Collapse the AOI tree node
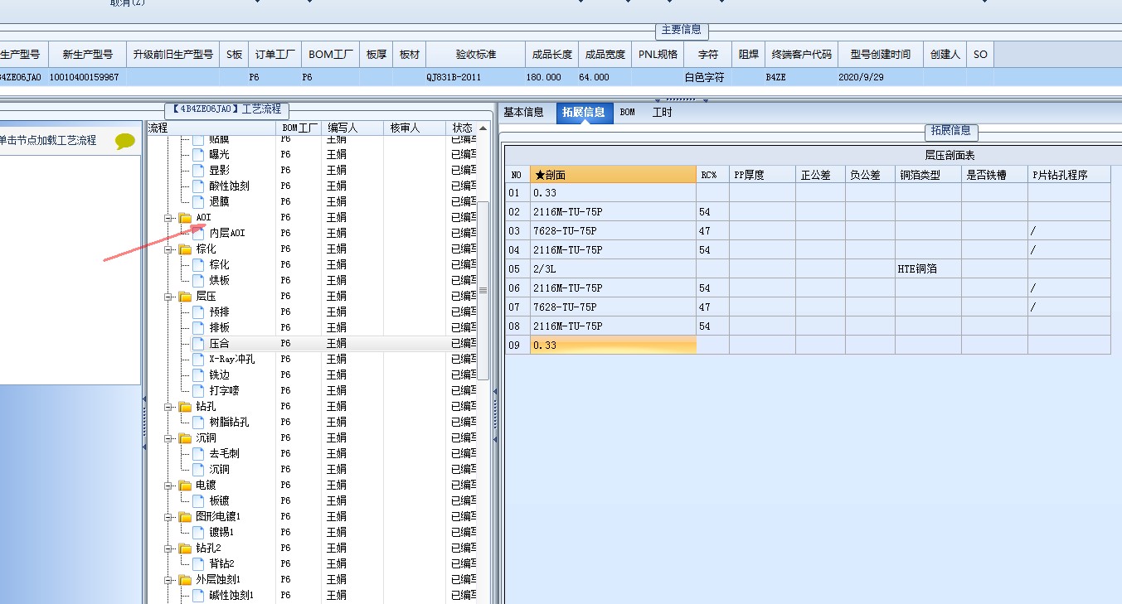 point(169,218)
